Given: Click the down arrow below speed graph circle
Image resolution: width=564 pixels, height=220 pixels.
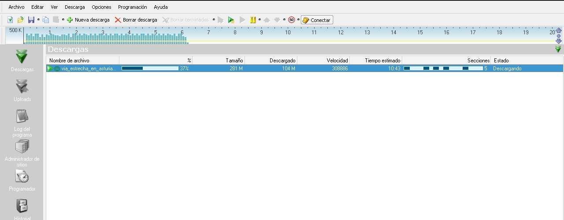Looking at the screenshot, I should [559, 41].
